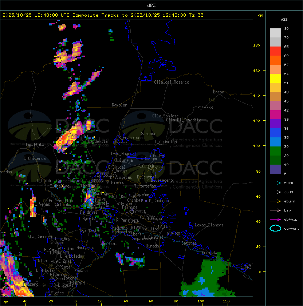The width and height of the screenshot is (303, 306).
Task: Click the 'eburn' legend label
Action: [290, 201]
